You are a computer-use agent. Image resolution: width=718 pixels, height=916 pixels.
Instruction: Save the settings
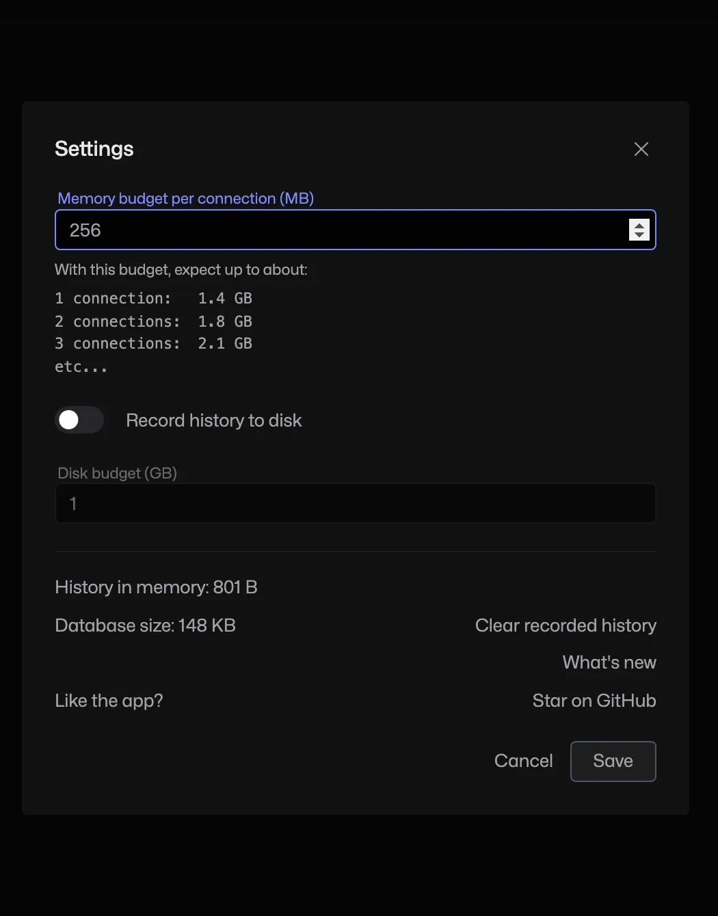pyautogui.click(x=613, y=761)
